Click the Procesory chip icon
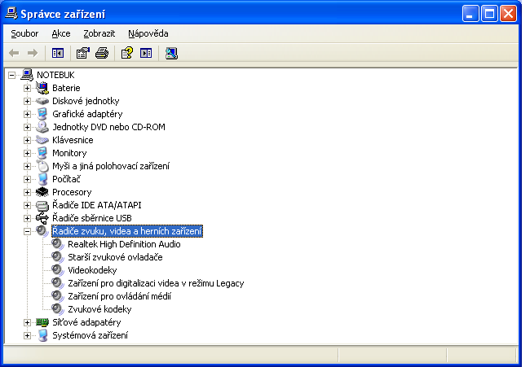The image size is (530, 367). [42, 192]
